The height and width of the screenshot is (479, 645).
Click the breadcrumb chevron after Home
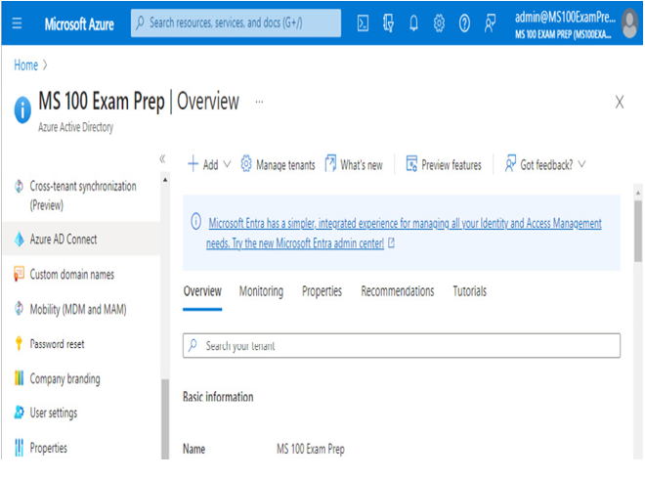click(45, 65)
